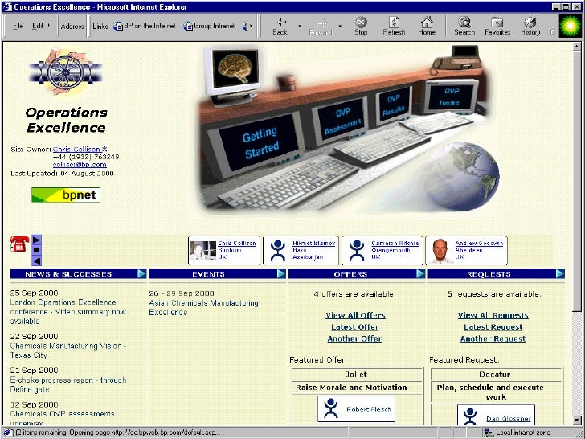The height and width of the screenshot is (439, 585).
Task: Open the Group Intranet link
Action: click(209, 26)
